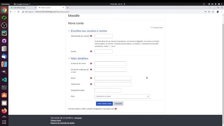Select the Nova conta tab
Screen dimensions: 224x126
[x=51, y=8]
